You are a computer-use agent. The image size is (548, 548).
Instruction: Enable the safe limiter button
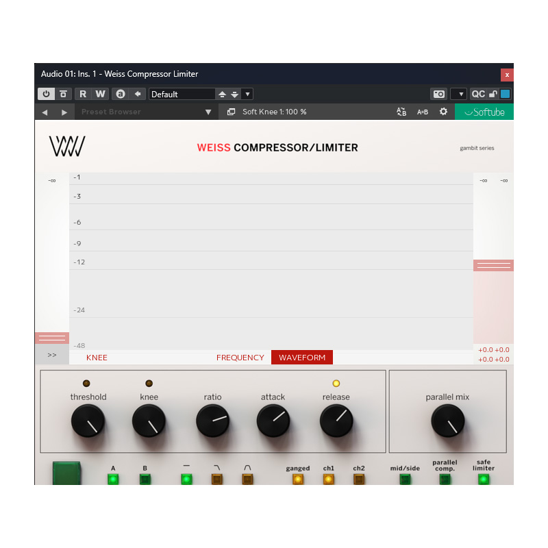click(483, 479)
